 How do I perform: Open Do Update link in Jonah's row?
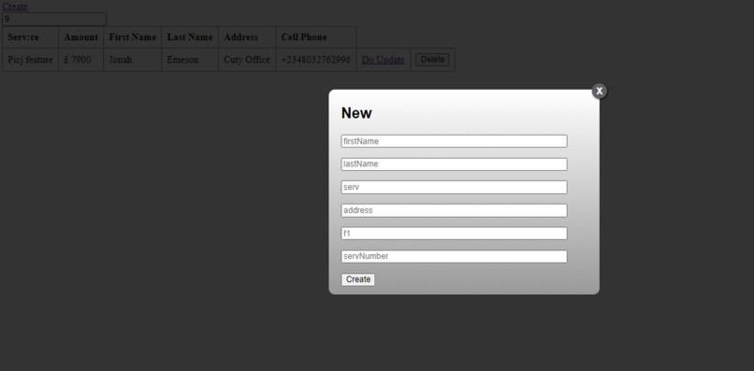384,60
